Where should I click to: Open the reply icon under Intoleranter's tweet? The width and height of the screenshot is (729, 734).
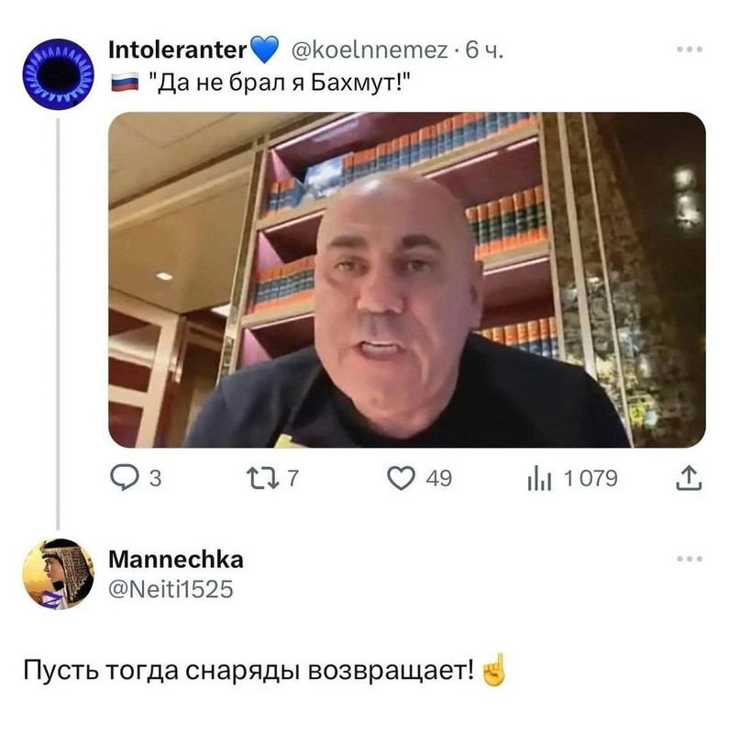[124, 478]
